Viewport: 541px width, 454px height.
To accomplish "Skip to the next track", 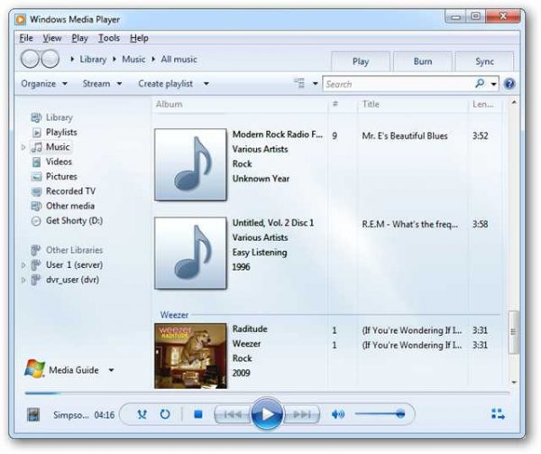I will tap(301, 414).
